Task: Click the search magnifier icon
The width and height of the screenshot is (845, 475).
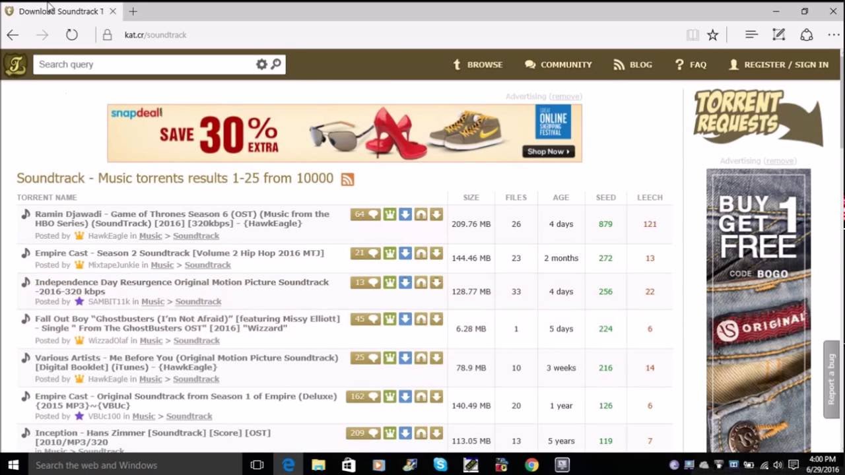Action: tap(276, 64)
